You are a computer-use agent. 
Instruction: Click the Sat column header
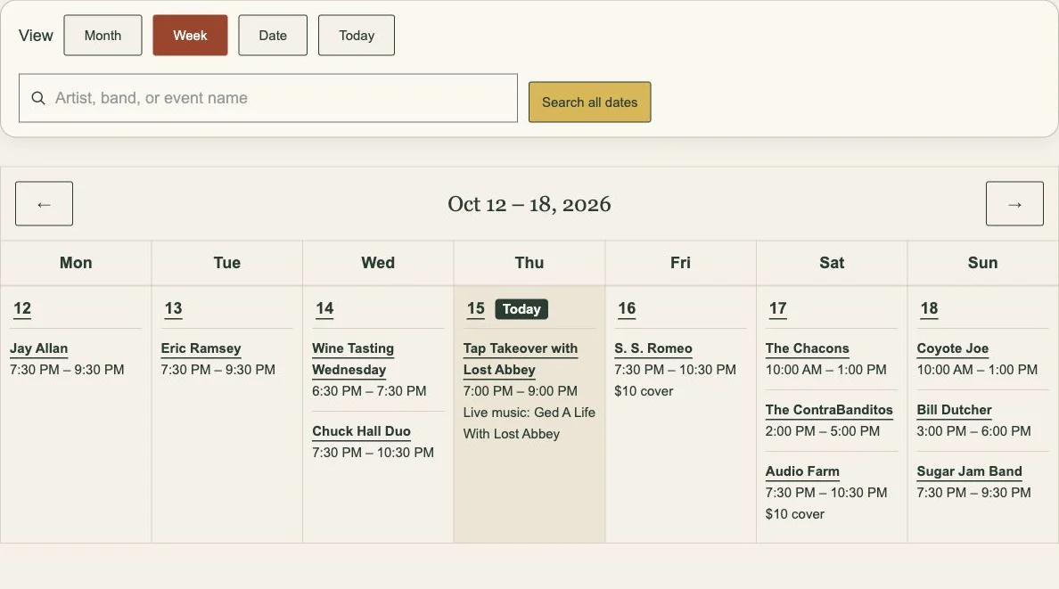tap(832, 263)
